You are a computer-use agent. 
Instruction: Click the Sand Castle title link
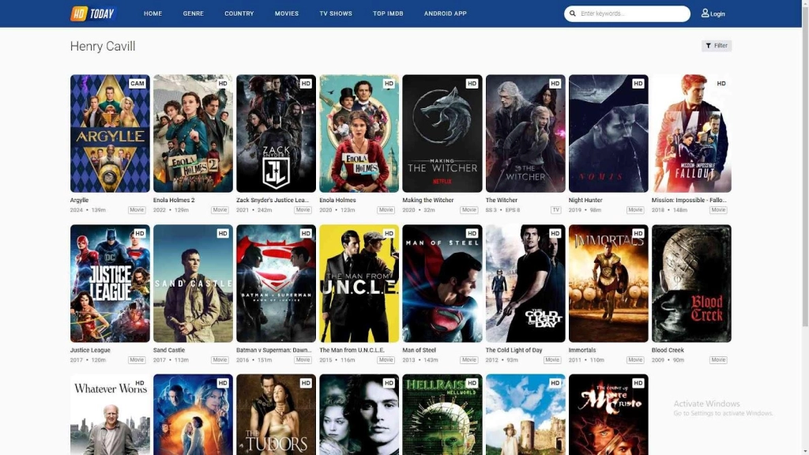tap(169, 350)
